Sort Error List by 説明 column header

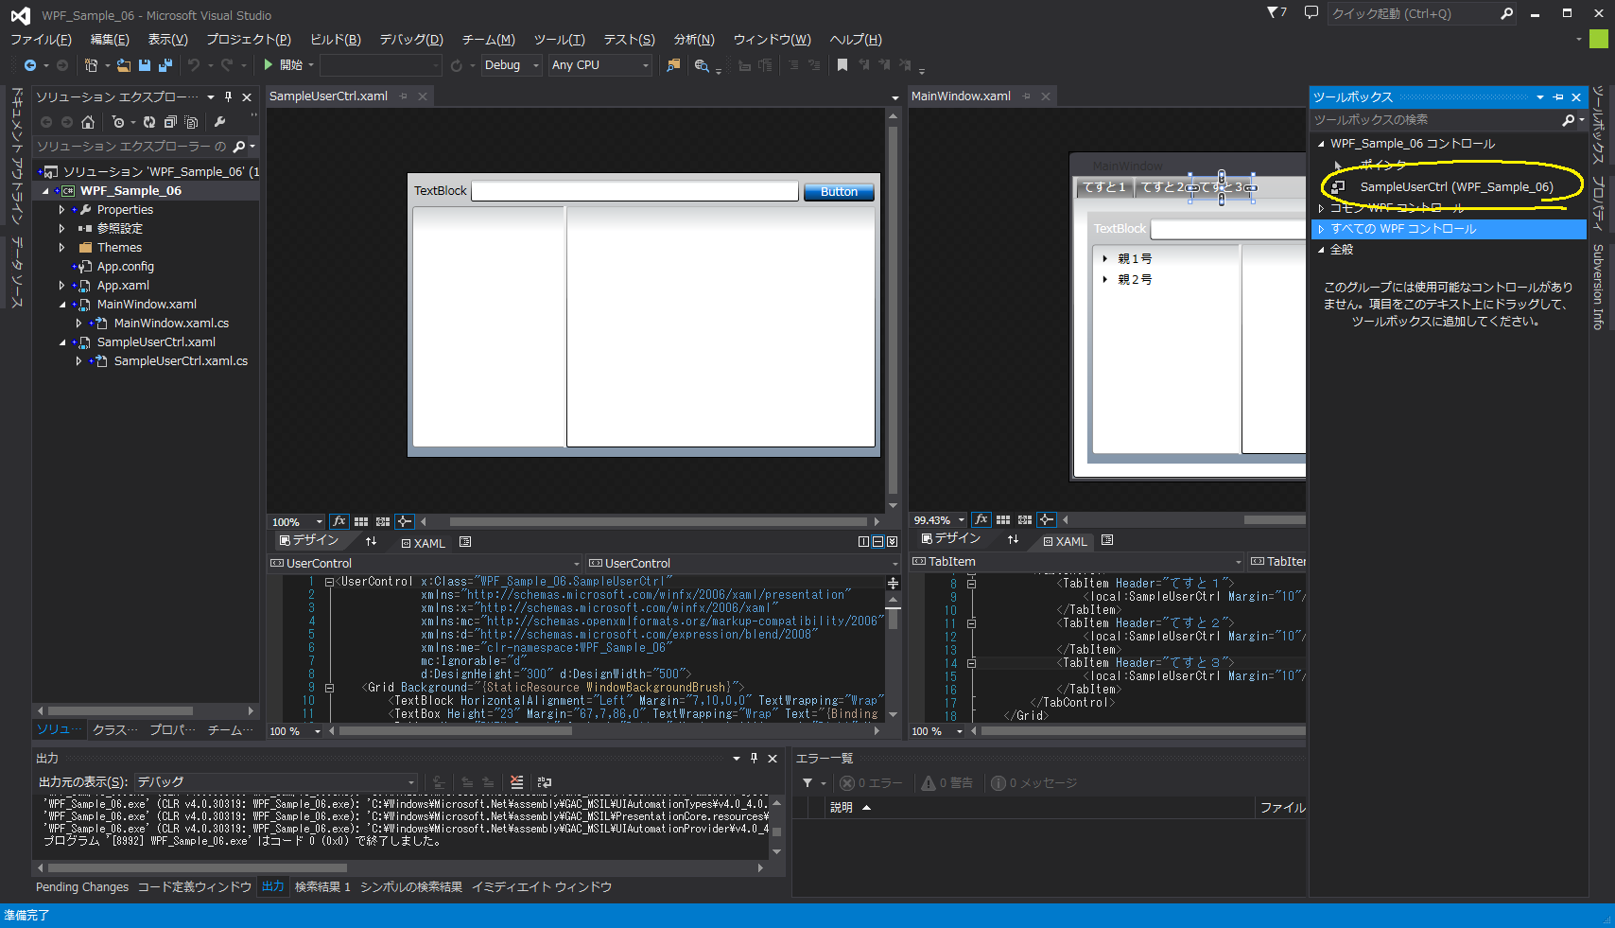point(842,808)
